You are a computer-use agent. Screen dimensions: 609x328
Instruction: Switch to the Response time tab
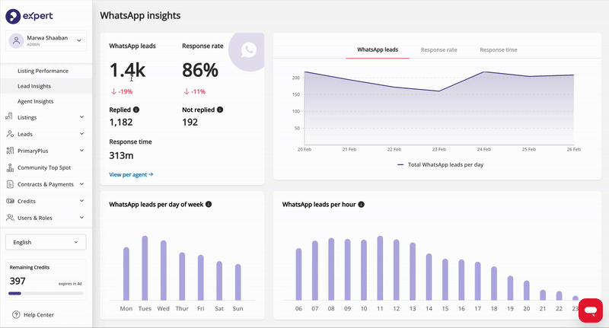[x=499, y=49]
